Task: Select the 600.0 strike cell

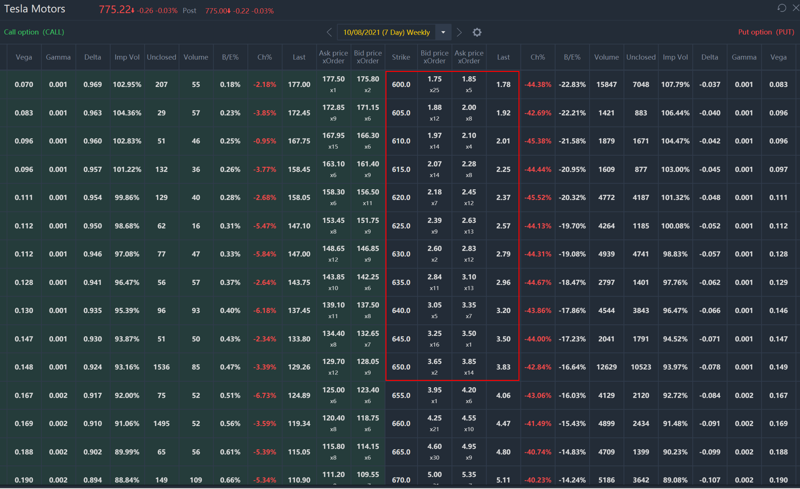Action: [x=401, y=84]
